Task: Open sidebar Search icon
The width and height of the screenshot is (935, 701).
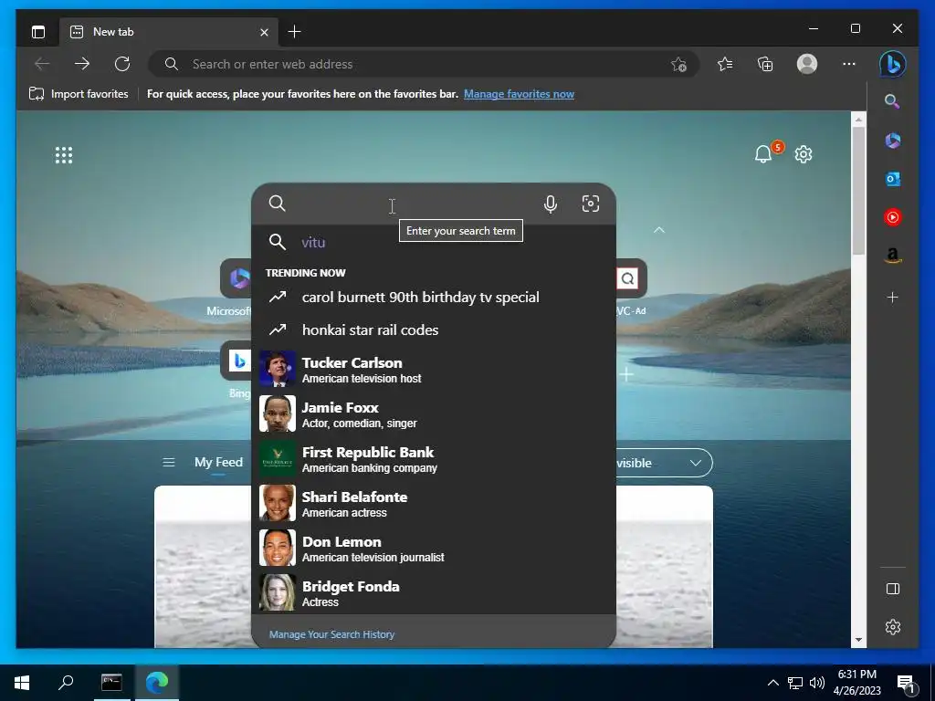Action: [892, 101]
